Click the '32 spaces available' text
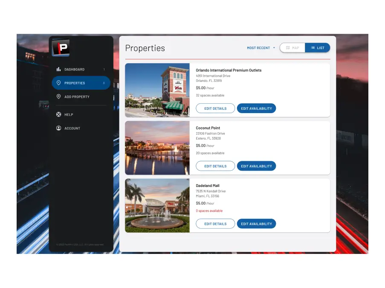Screen dimensions: 385x288 (x=210, y=95)
